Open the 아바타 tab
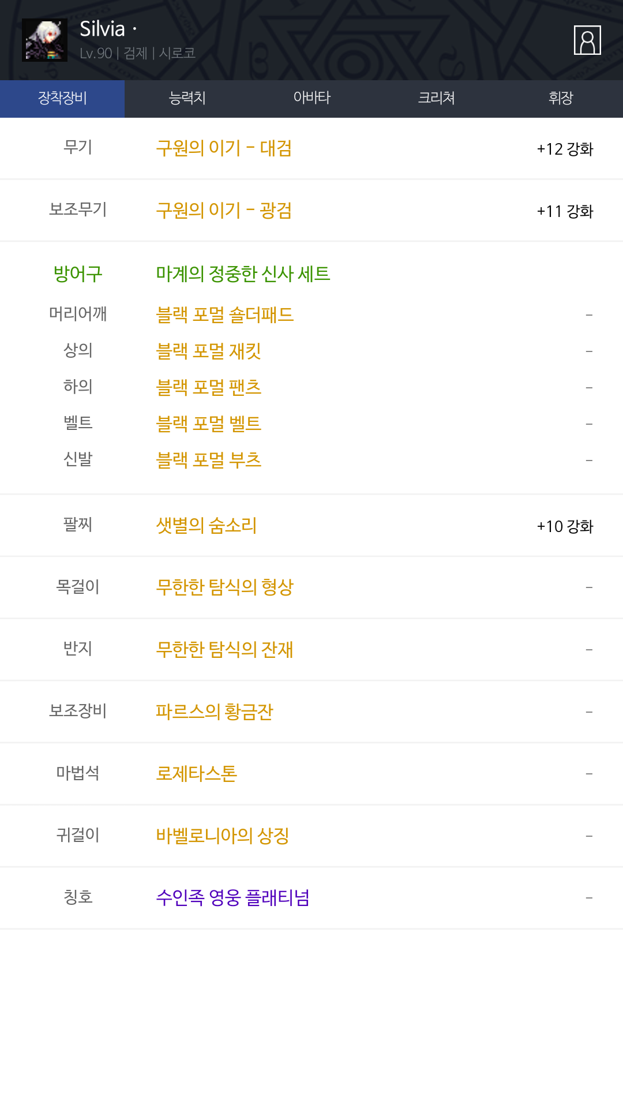This screenshot has height=1108, width=623. coord(311,99)
